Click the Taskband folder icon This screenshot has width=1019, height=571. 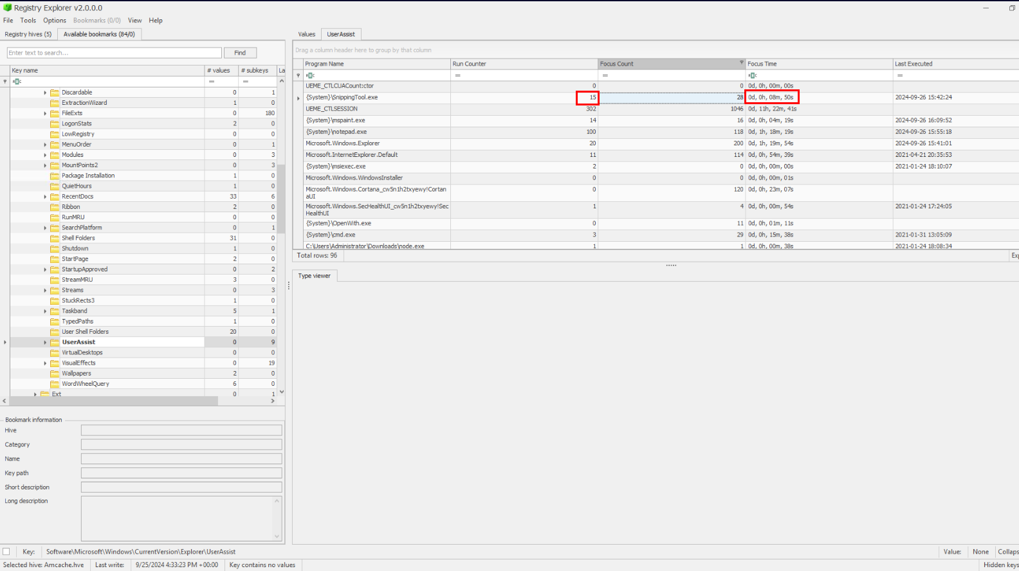pyautogui.click(x=55, y=311)
